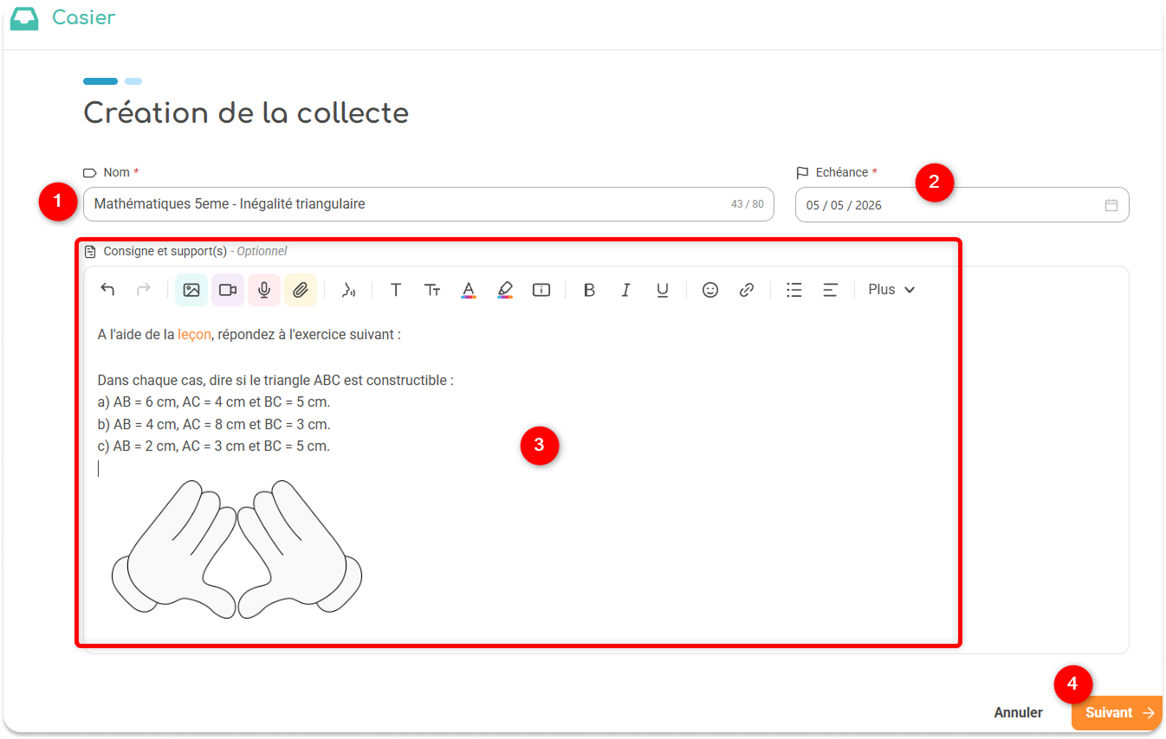Choose the font with the T icon
Screen dimensions: 1166x739
[396, 290]
